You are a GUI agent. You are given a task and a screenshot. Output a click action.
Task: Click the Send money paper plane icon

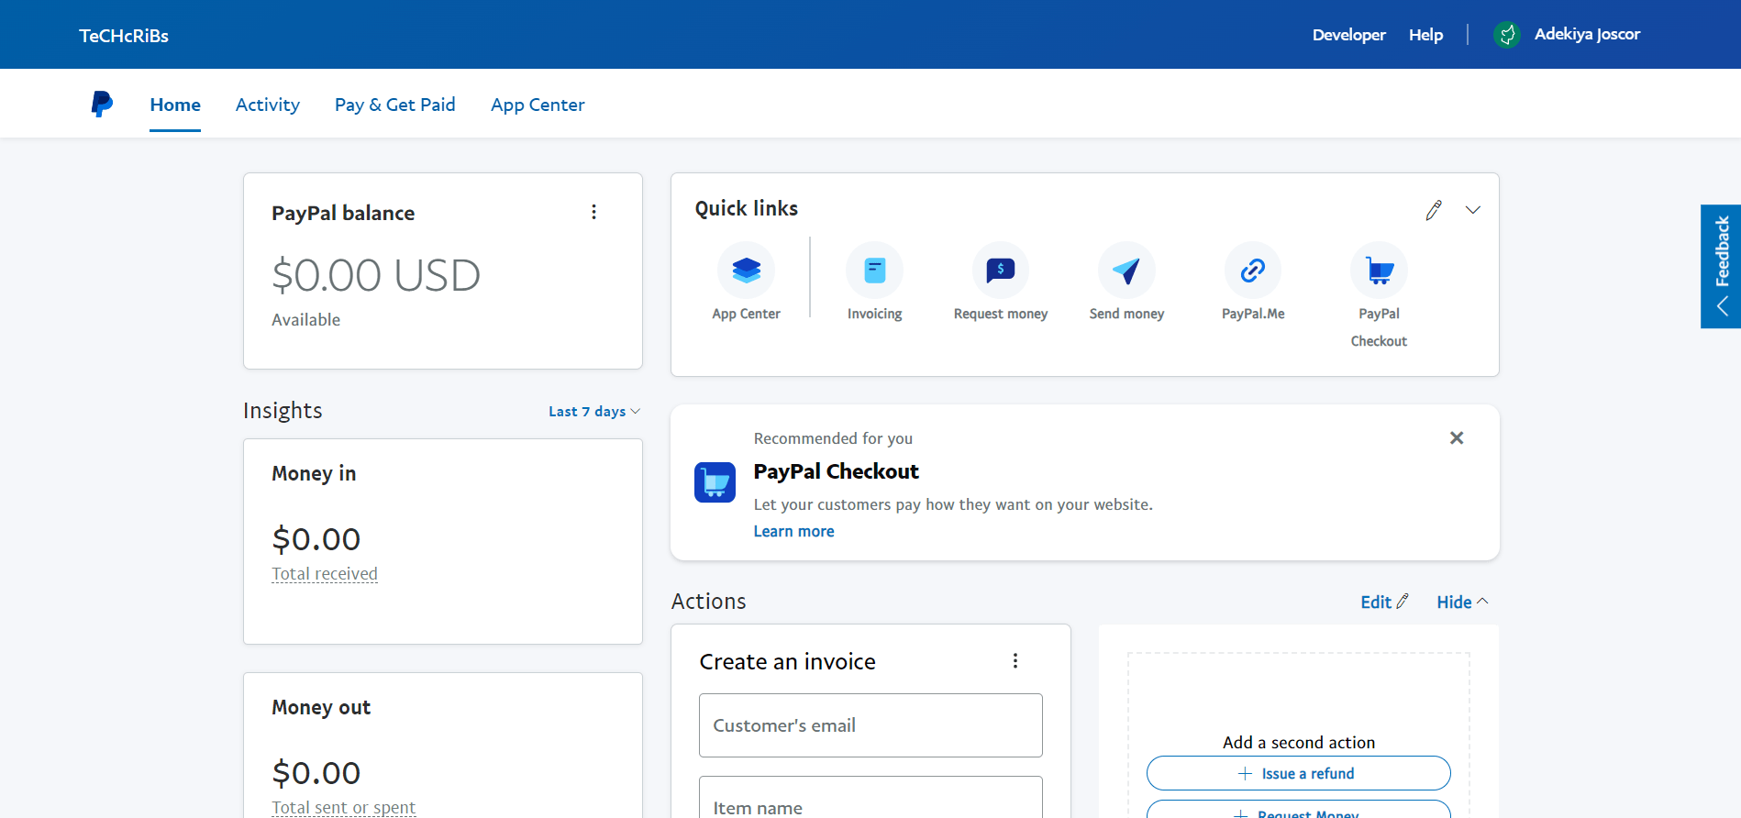coord(1126,270)
